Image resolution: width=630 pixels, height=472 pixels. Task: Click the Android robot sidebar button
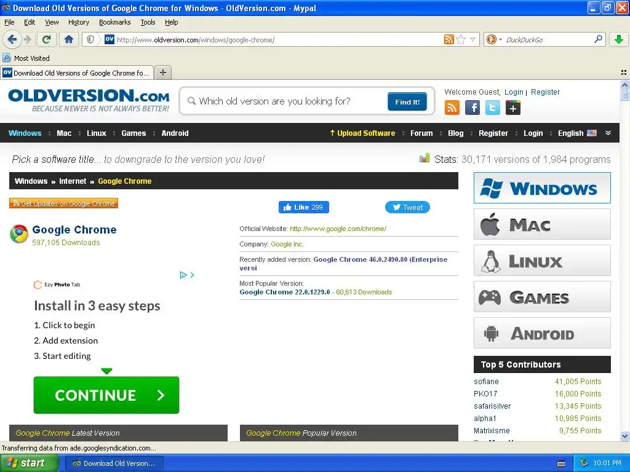click(x=542, y=333)
